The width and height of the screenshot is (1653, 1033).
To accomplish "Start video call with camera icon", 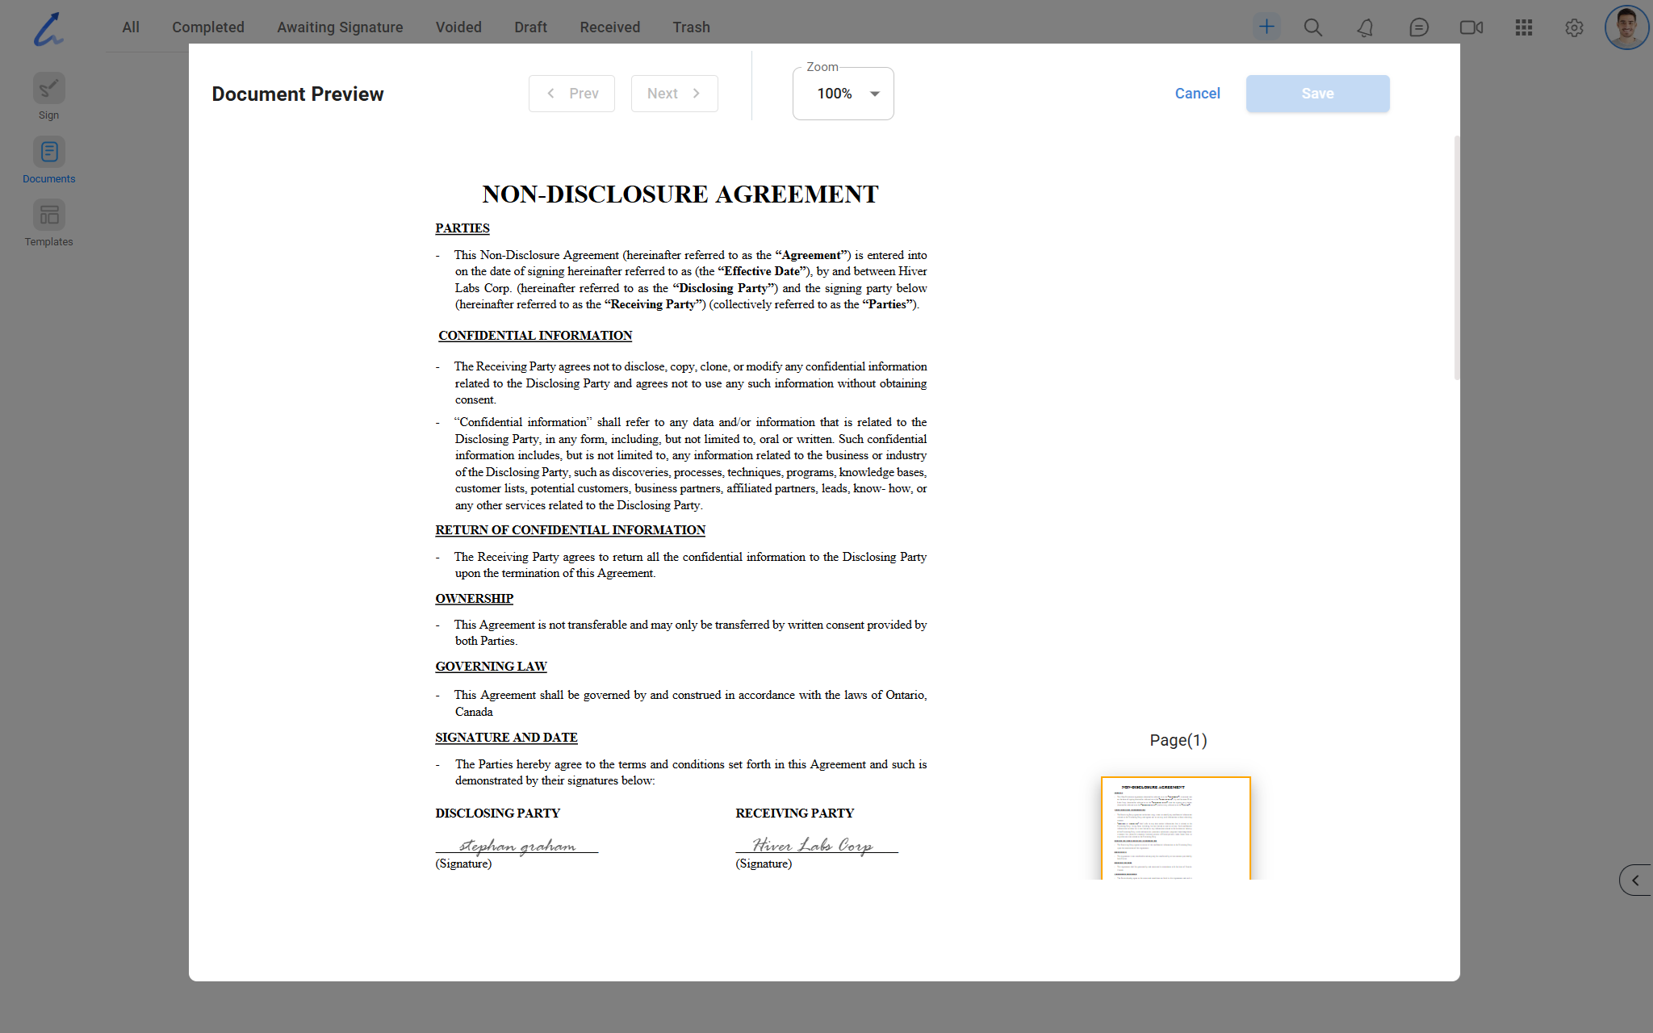I will coord(1471,27).
